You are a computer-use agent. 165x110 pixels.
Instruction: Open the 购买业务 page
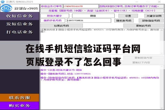pos(20,106)
